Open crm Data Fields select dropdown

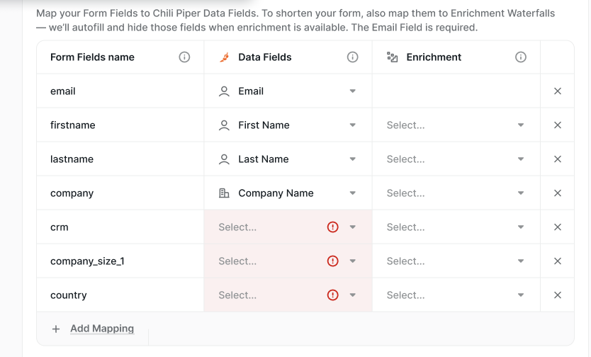pyautogui.click(x=288, y=227)
